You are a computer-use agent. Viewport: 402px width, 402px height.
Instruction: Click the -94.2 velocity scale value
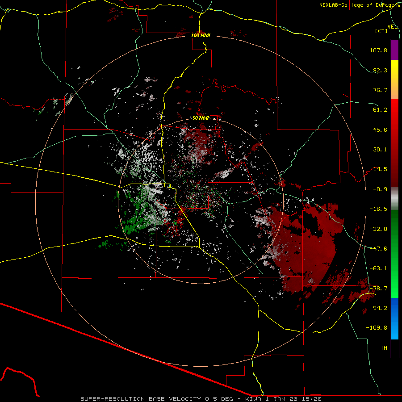378,308
